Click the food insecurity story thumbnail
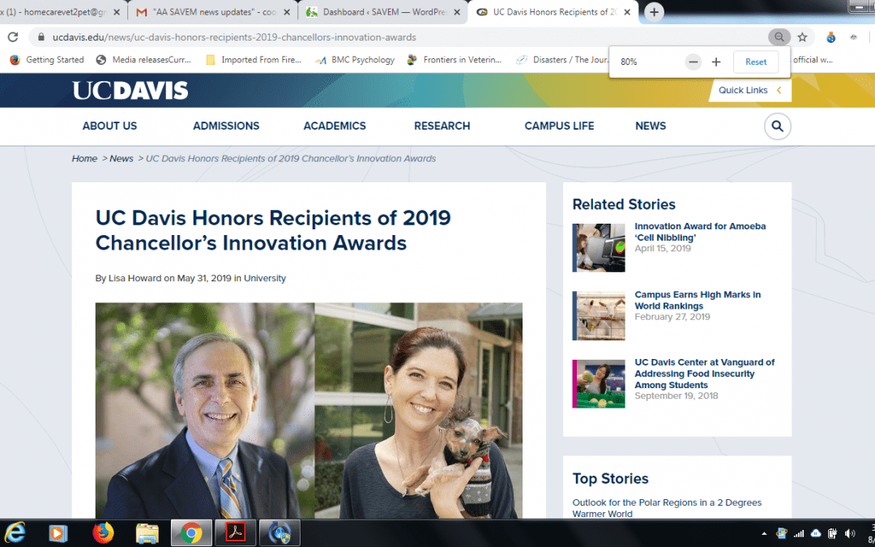The image size is (875, 547). pos(600,383)
